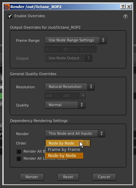Close the Render dialog with the X button
The width and height of the screenshot is (136, 188).
[x=129, y=7]
